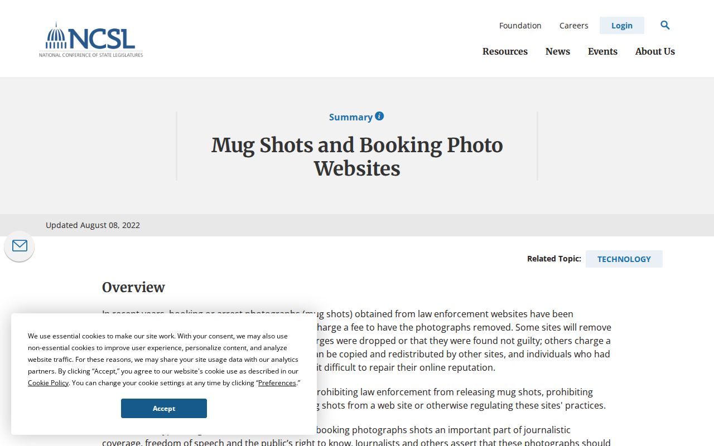Accept cookies with the Accept button

click(x=164, y=408)
